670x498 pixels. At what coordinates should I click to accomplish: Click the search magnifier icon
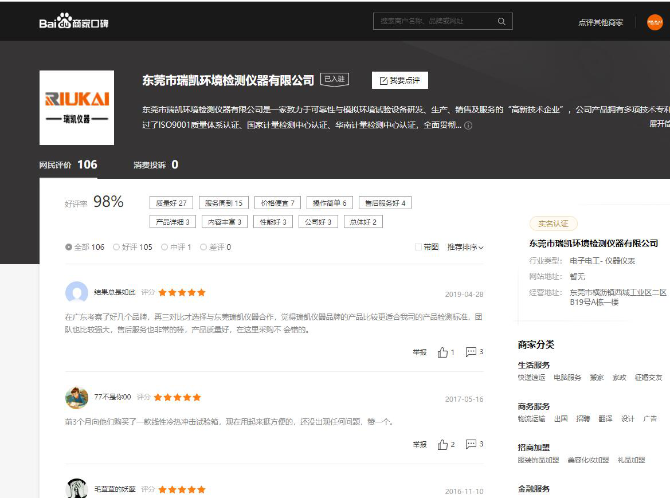[x=501, y=21]
